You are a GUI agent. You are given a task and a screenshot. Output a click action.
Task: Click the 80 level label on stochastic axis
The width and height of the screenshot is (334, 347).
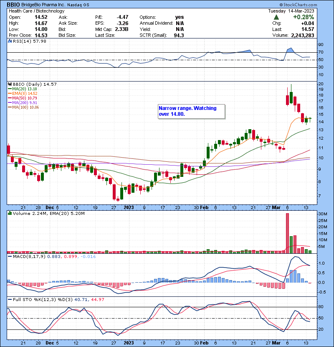[321, 307]
